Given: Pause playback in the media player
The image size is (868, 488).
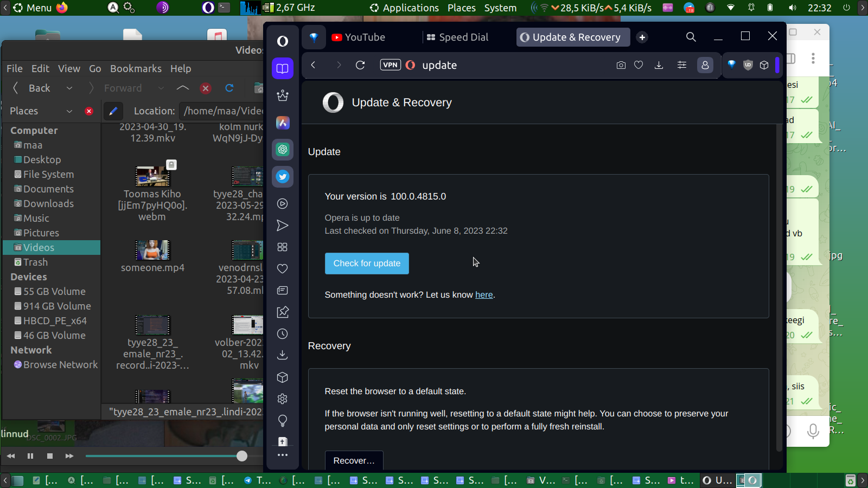Looking at the screenshot, I should point(30,456).
